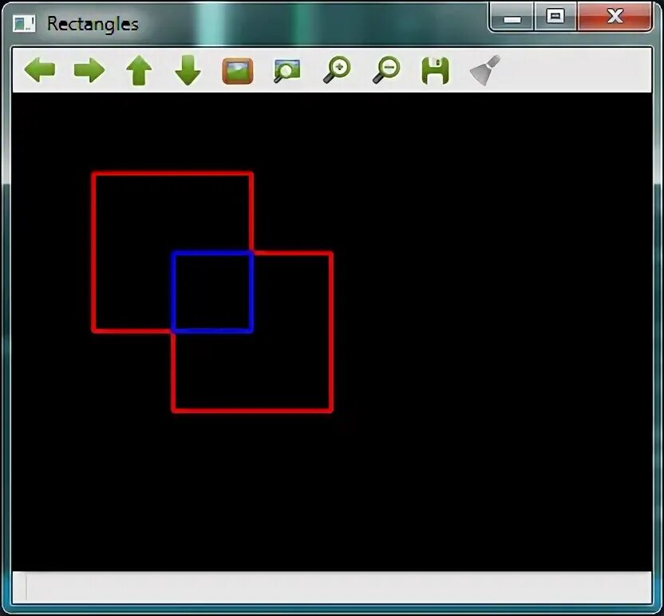The width and height of the screenshot is (664, 616).
Task: Click the status bar at the bottom
Action: [x=332, y=587]
